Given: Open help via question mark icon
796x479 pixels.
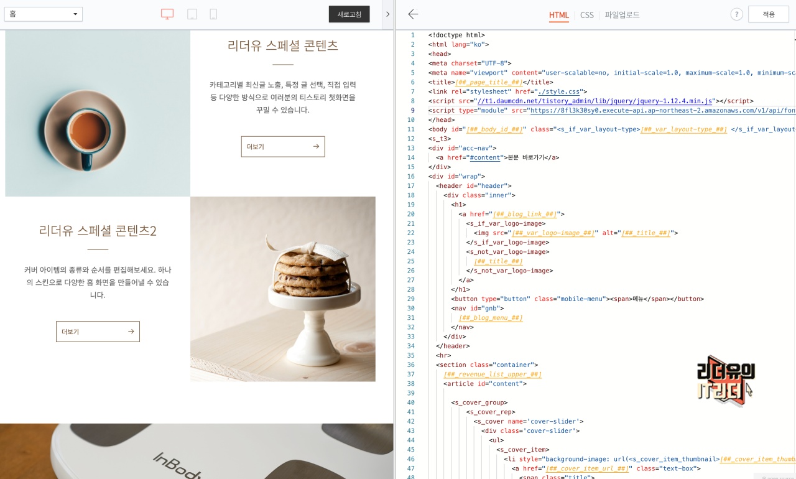Looking at the screenshot, I should tap(736, 14).
